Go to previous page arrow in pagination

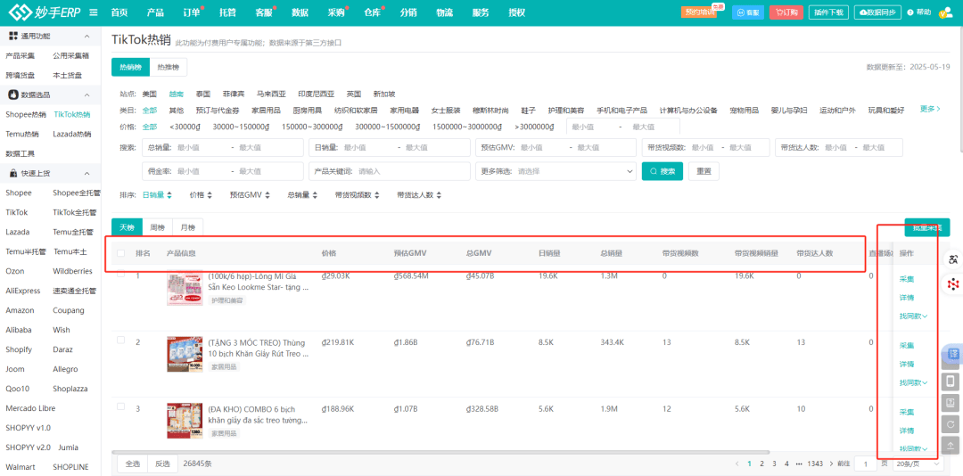point(737,464)
